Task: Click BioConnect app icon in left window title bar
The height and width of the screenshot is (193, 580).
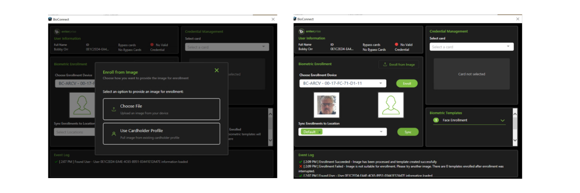Action: point(50,19)
